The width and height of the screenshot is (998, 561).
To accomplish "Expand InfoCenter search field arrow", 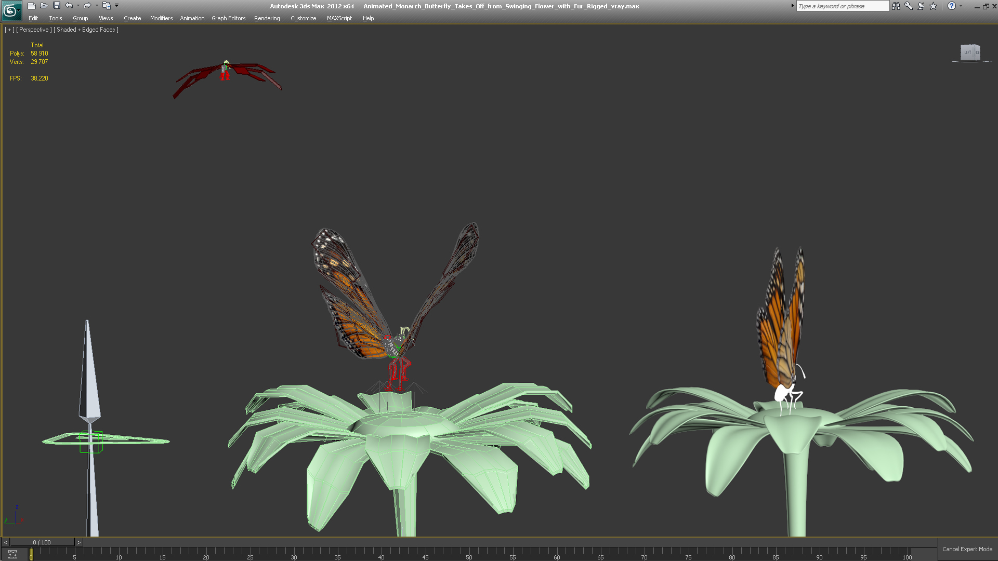I will click(x=793, y=6).
